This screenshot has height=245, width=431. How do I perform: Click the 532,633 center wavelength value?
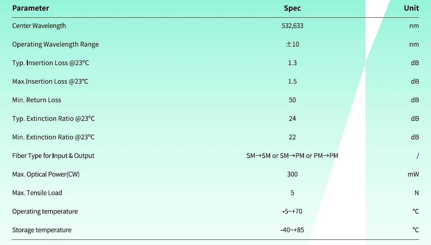(x=292, y=26)
